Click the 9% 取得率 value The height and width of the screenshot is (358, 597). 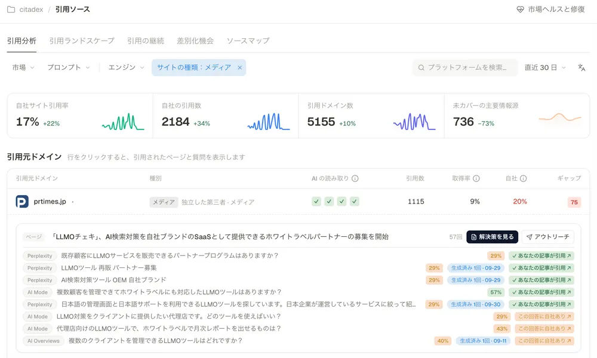point(475,202)
